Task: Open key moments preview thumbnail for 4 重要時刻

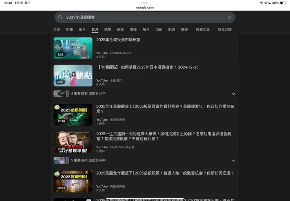Action: click(x=61, y=93)
